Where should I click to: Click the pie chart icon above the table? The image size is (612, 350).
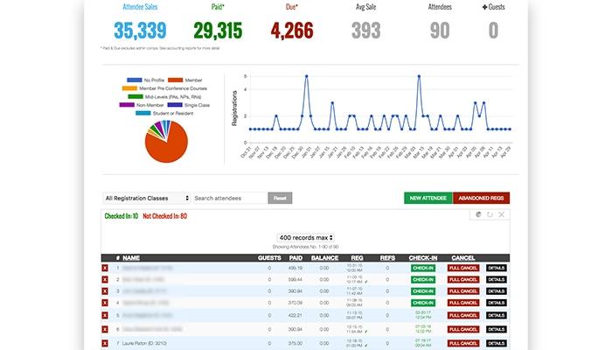pyautogui.click(x=478, y=214)
